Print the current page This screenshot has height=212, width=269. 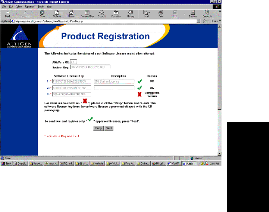[161, 14]
